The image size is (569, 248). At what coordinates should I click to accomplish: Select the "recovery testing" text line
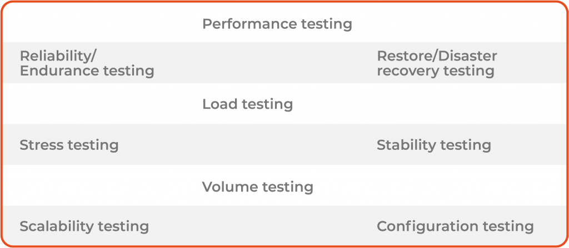(435, 70)
